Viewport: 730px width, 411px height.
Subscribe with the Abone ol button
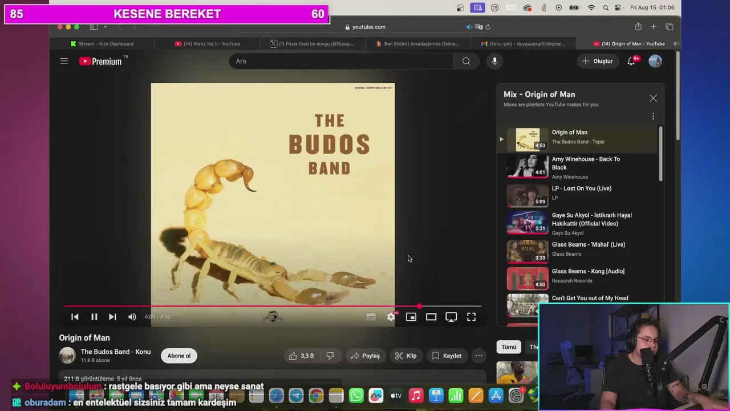pyautogui.click(x=179, y=356)
